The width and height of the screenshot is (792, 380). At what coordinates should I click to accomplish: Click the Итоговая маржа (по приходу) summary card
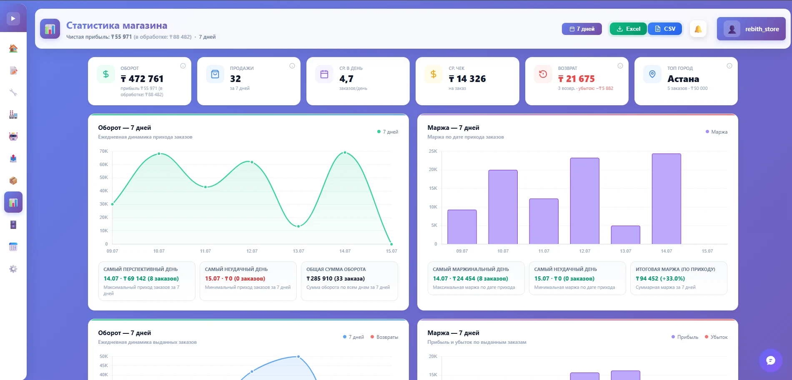pyautogui.click(x=679, y=278)
